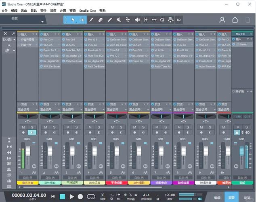The image size is (256, 202).
Task: Open the 参数 dropdown at top left
Action: coord(42,21)
